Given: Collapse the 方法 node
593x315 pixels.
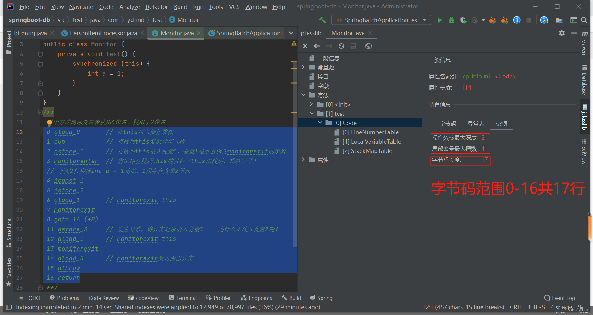Looking at the screenshot, I should coord(303,95).
